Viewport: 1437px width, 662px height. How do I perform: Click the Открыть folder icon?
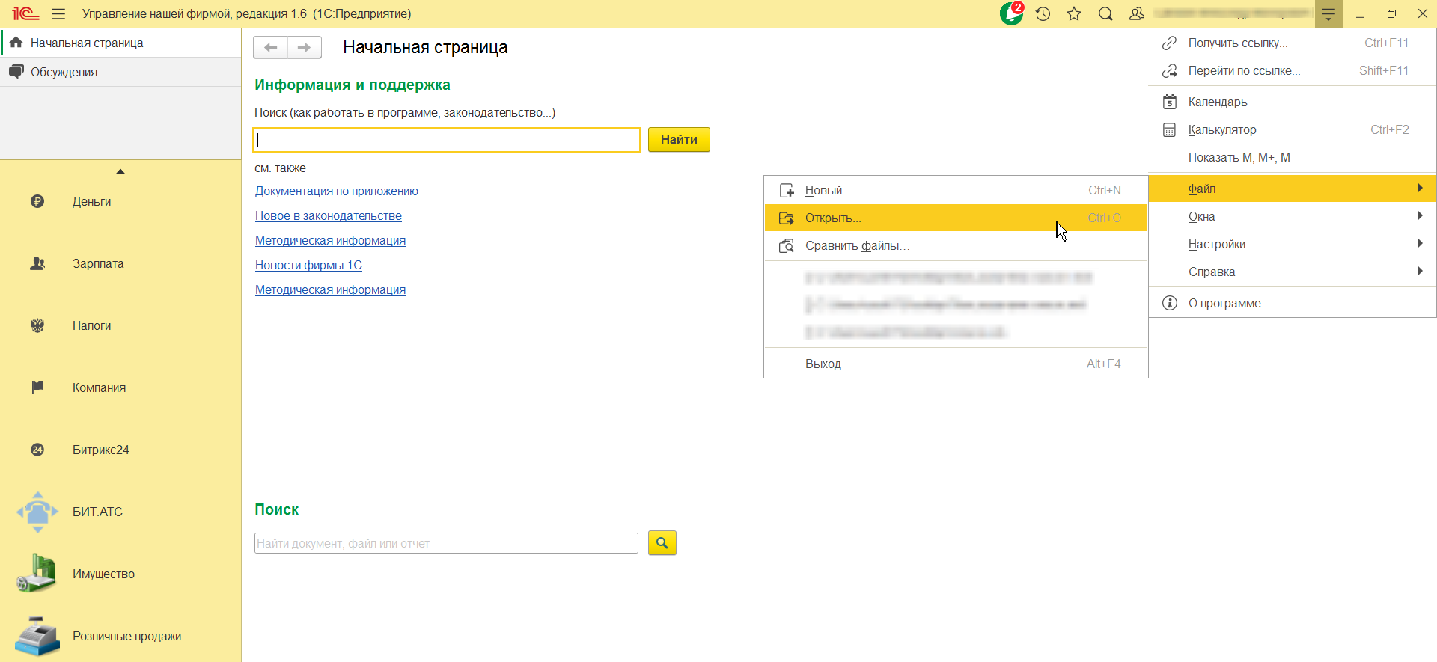click(787, 218)
